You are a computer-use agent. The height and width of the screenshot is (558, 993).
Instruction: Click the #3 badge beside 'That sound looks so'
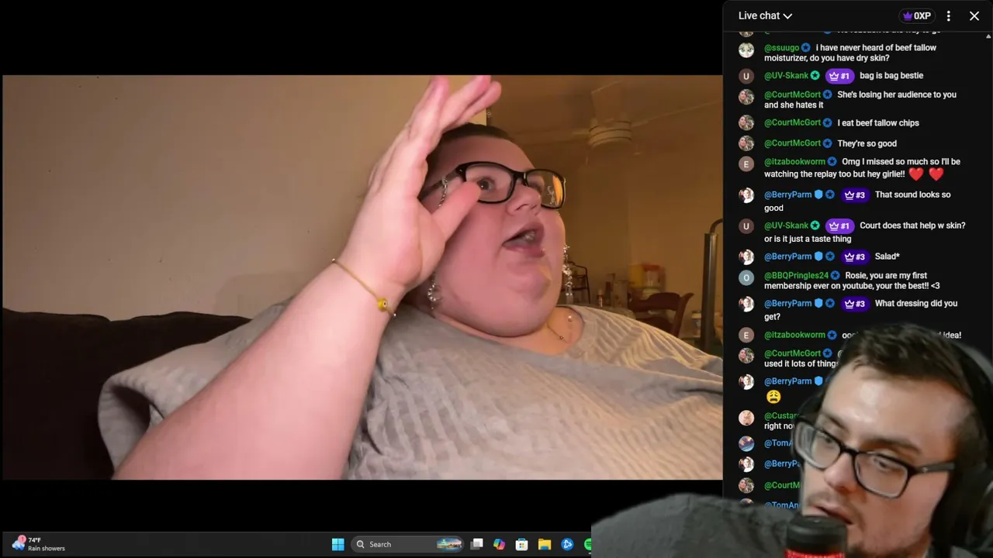854,195
